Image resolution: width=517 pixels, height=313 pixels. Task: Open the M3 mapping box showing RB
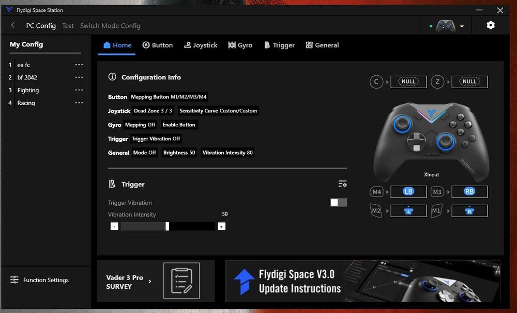pyautogui.click(x=469, y=192)
